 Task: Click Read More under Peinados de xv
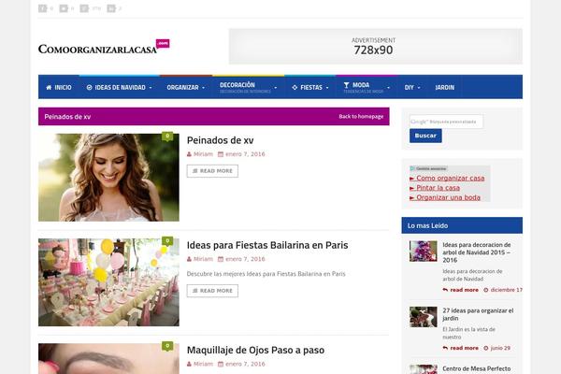tap(212, 171)
